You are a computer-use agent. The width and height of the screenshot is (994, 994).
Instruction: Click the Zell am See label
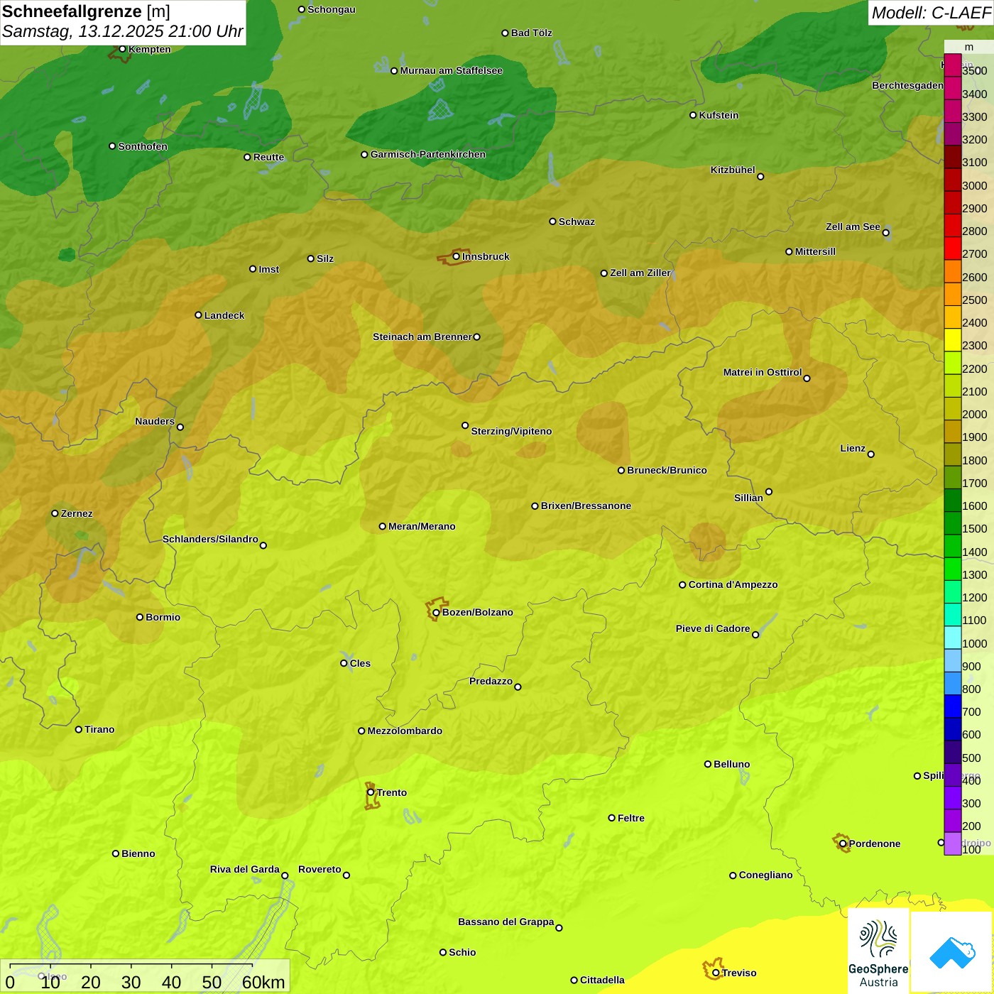pyautogui.click(x=853, y=226)
